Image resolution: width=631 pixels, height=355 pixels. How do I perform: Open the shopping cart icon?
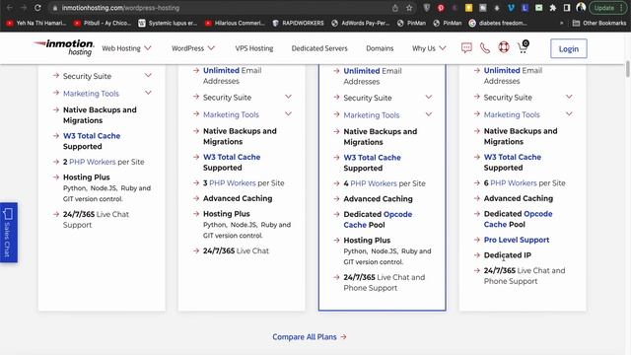pyautogui.click(x=523, y=47)
